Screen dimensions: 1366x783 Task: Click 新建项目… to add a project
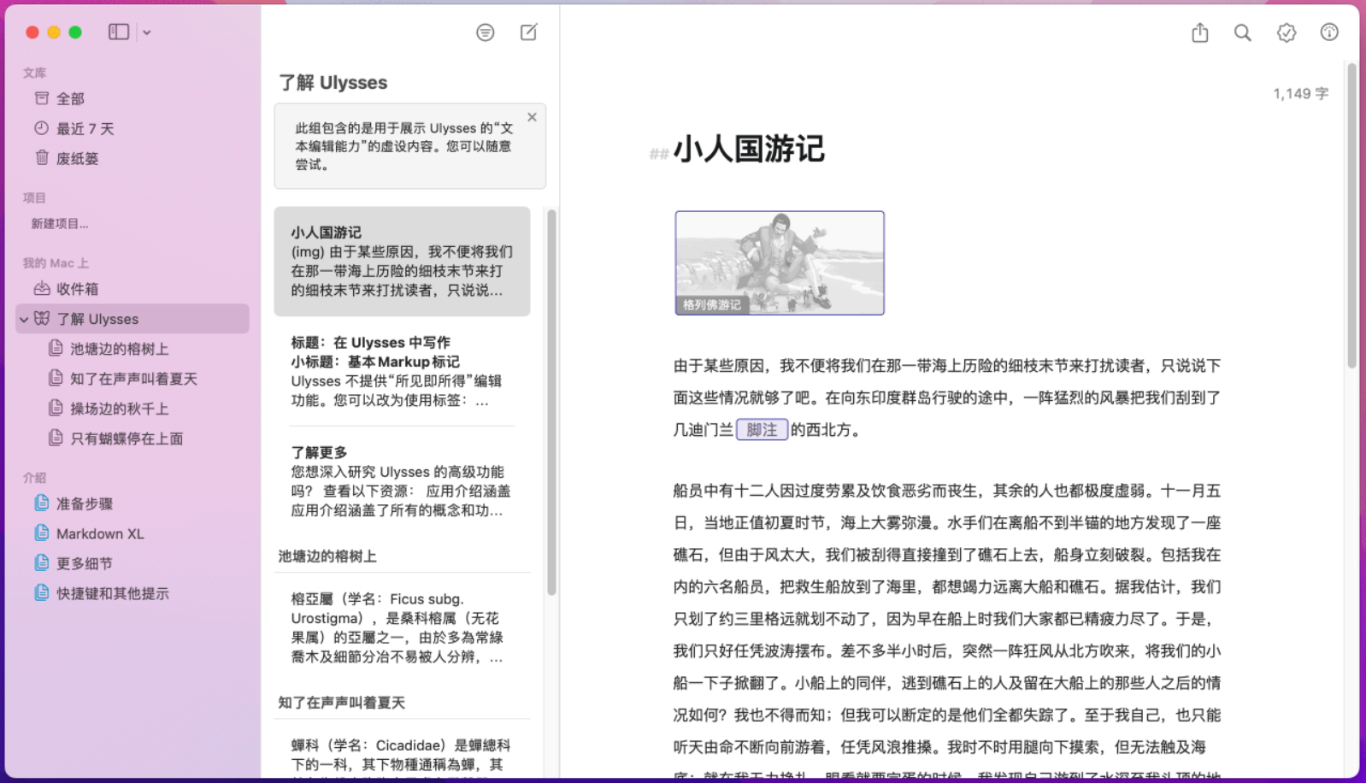point(60,224)
